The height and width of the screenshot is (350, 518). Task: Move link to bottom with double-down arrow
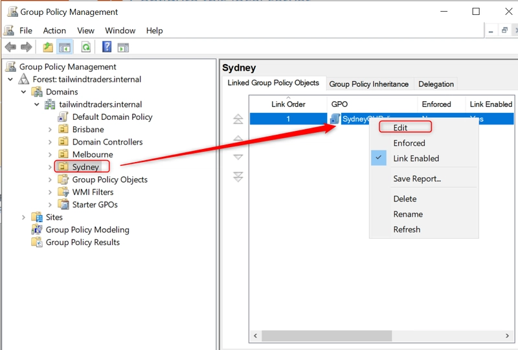point(238,177)
